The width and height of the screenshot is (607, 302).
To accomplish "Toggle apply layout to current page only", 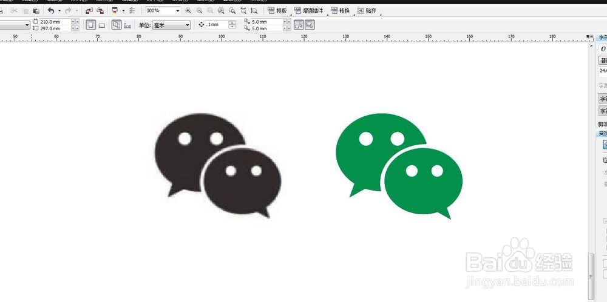I will (127, 25).
